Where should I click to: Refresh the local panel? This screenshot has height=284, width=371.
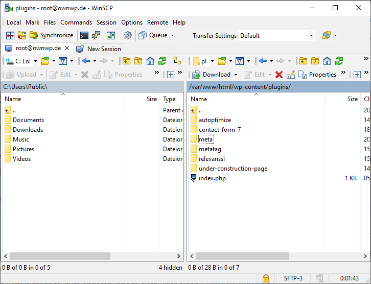(x=163, y=61)
